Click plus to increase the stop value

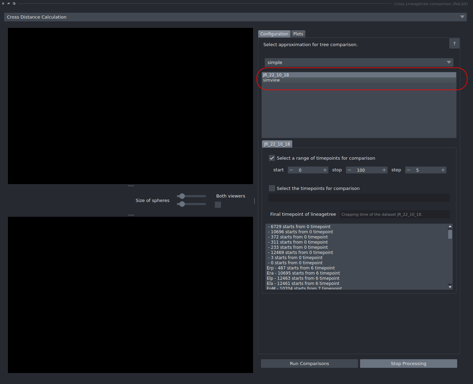tap(384, 170)
